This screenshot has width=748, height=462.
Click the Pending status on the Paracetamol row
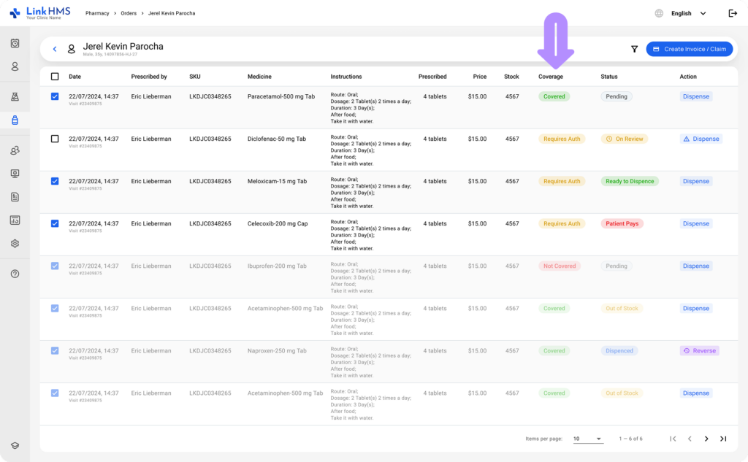(617, 96)
